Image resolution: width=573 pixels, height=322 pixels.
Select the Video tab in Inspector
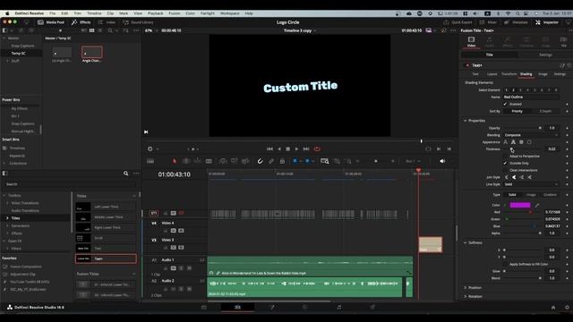pyautogui.click(x=471, y=42)
